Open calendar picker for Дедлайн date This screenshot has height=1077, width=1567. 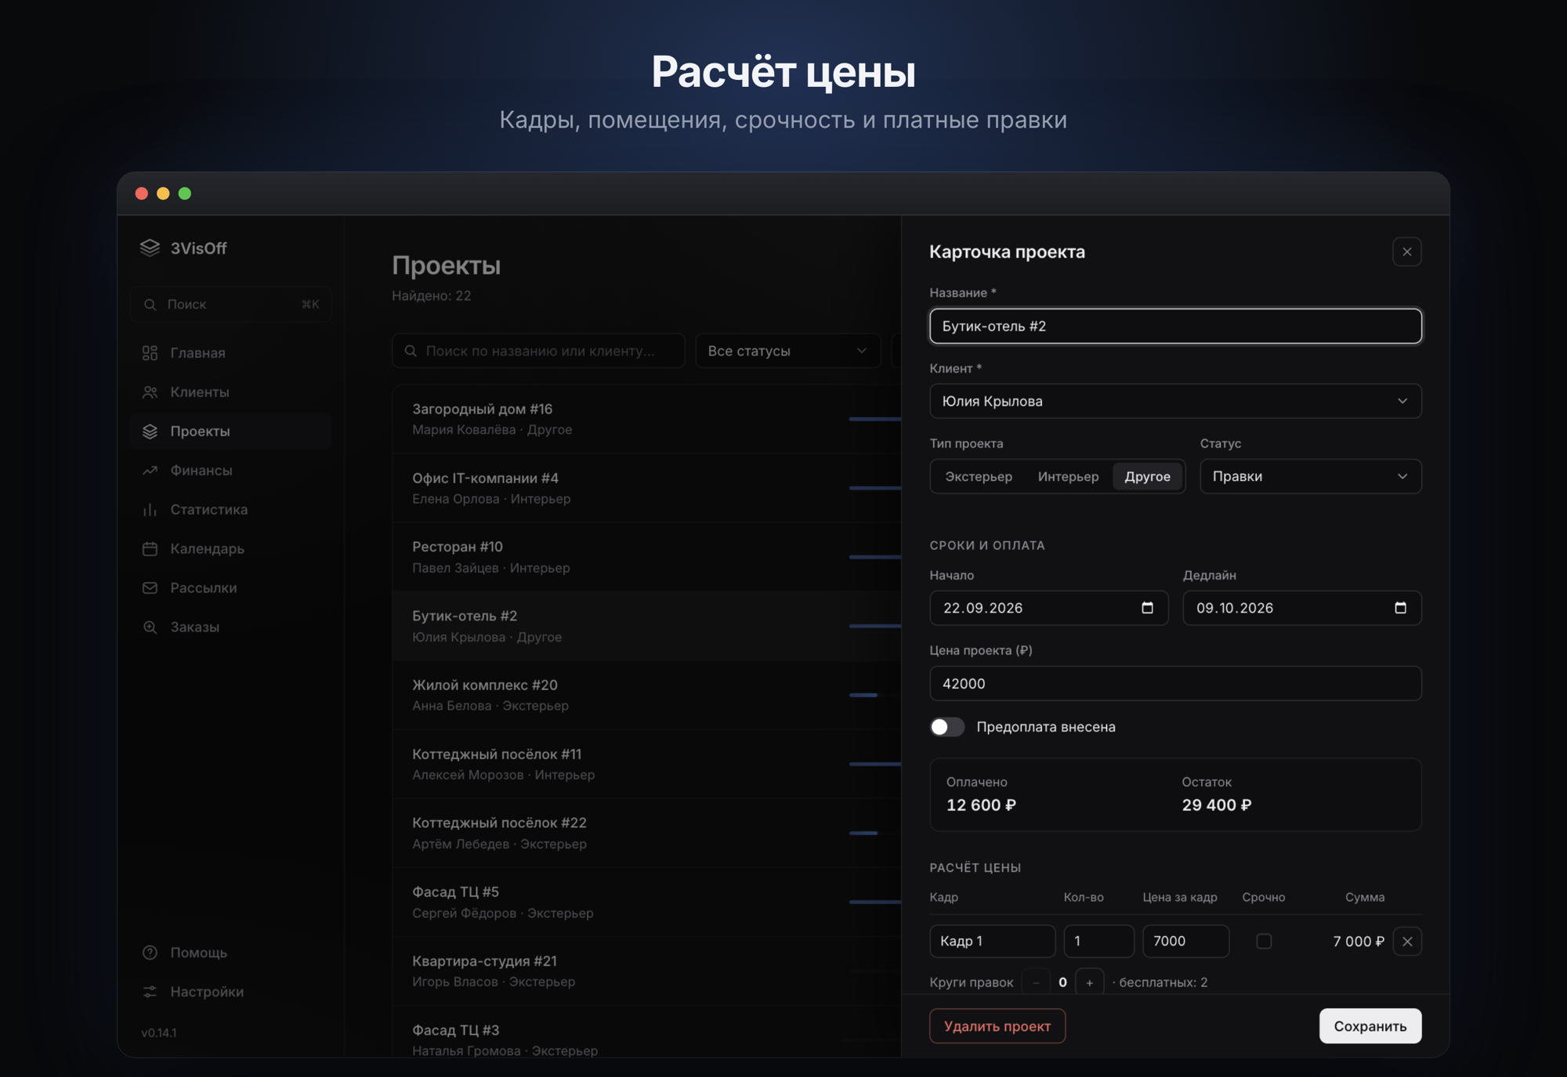tap(1400, 608)
